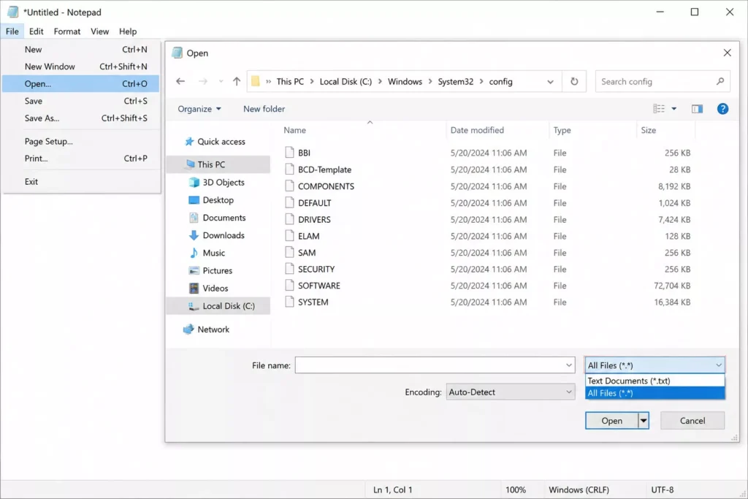Click the search magnifier icon
This screenshot has height=499, width=748.
point(720,82)
